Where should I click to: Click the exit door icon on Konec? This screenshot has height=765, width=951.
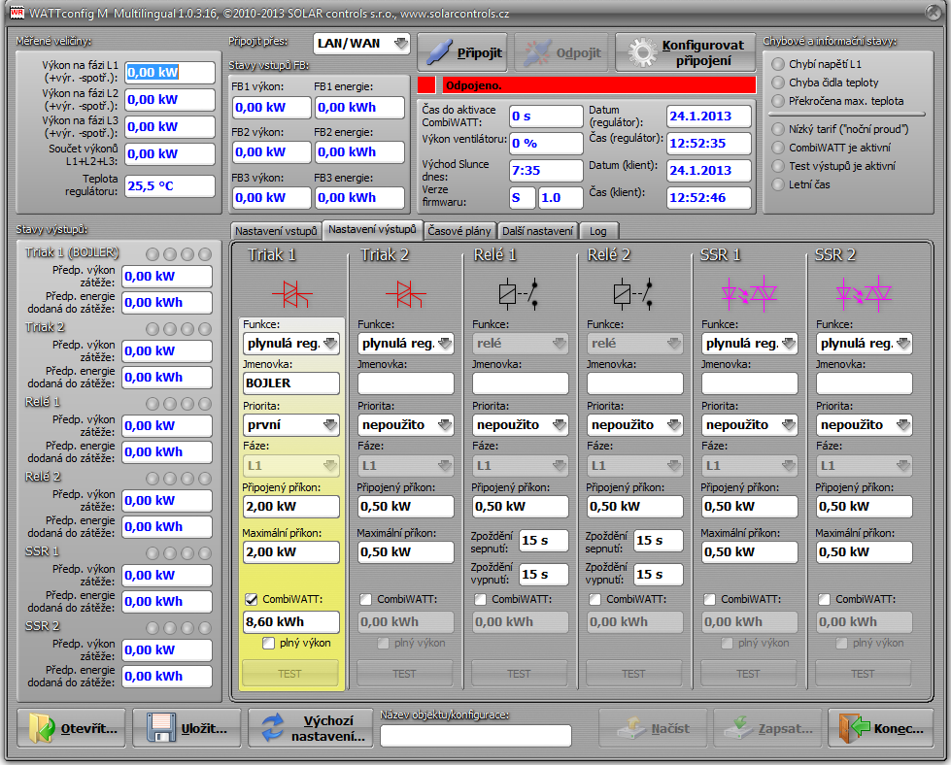[854, 728]
